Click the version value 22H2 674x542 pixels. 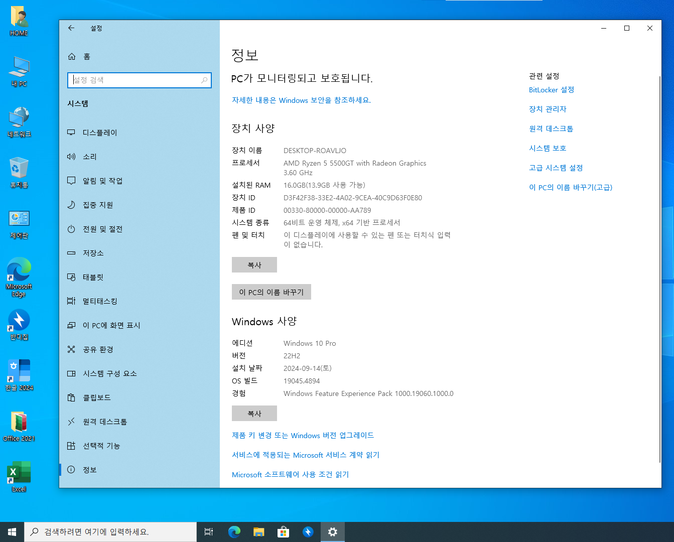pyautogui.click(x=292, y=356)
